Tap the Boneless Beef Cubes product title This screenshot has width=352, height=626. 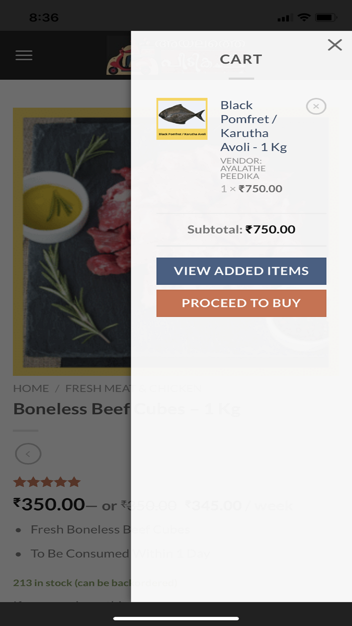(x=71, y=409)
